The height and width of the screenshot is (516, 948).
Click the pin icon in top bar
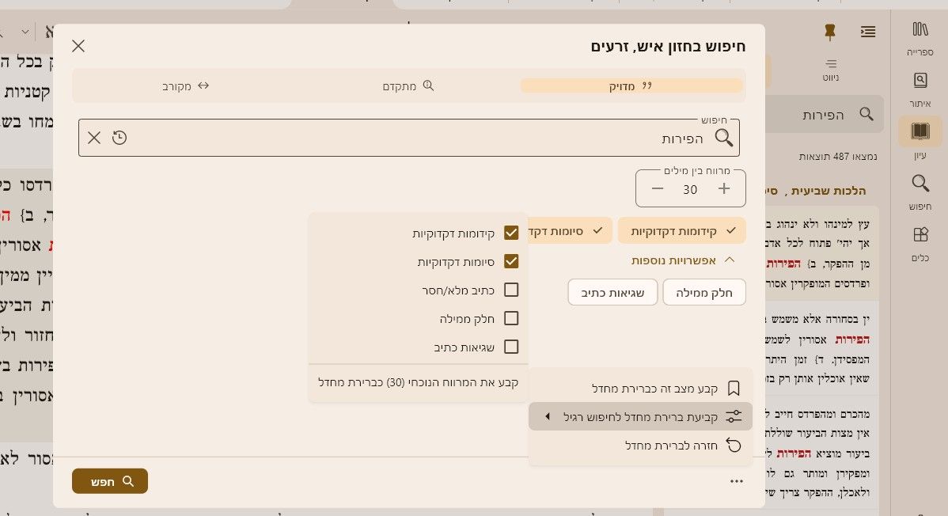pos(830,32)
